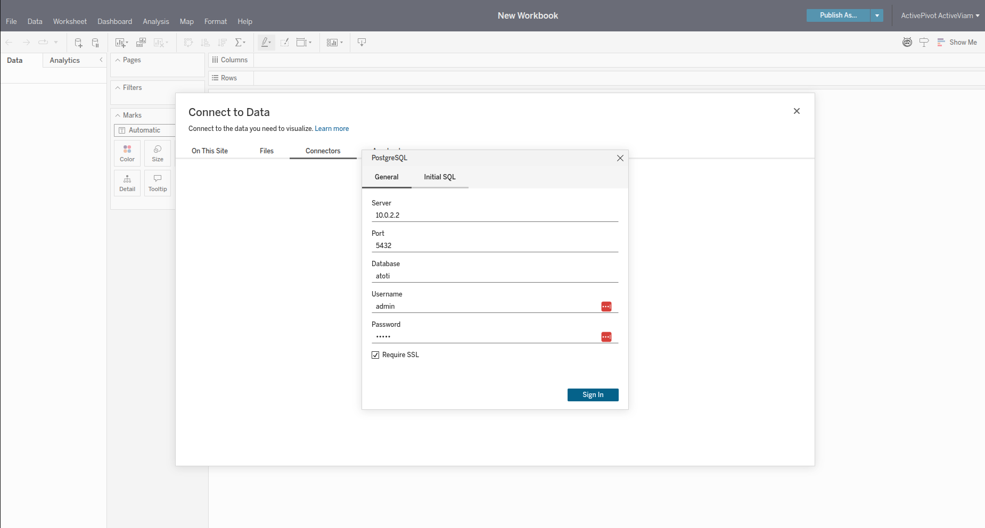Open the Data Guide face icon

[x=907, y=43]
